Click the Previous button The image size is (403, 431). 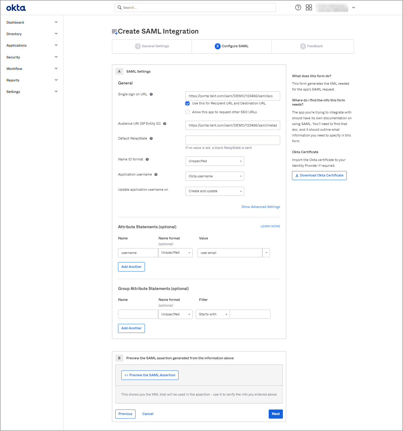125,414
